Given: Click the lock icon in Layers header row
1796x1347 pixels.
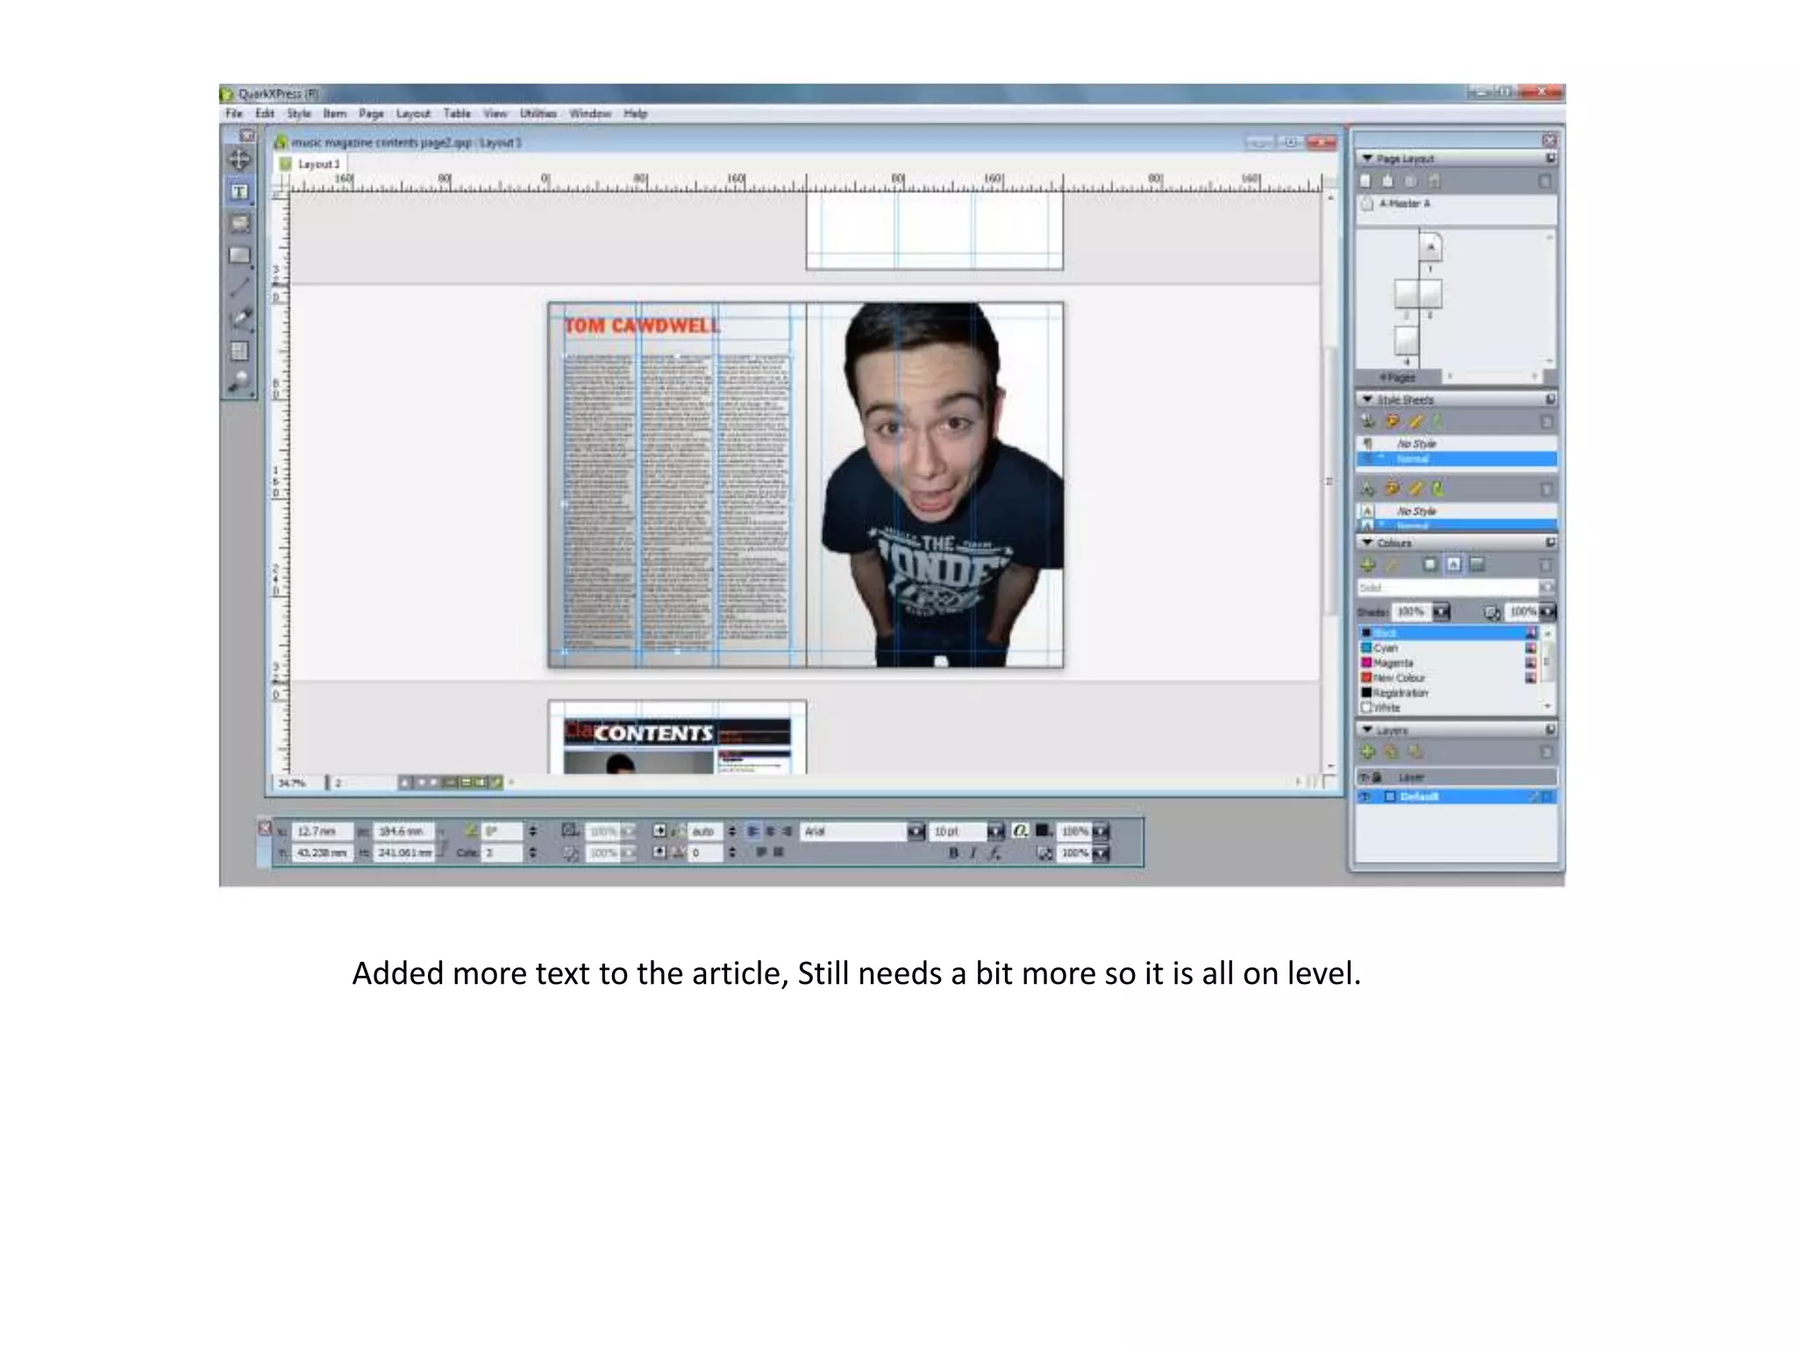Looking at the screenshot, I should click(1377, 778).
